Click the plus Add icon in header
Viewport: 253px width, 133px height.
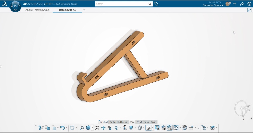tap(235, 4)
